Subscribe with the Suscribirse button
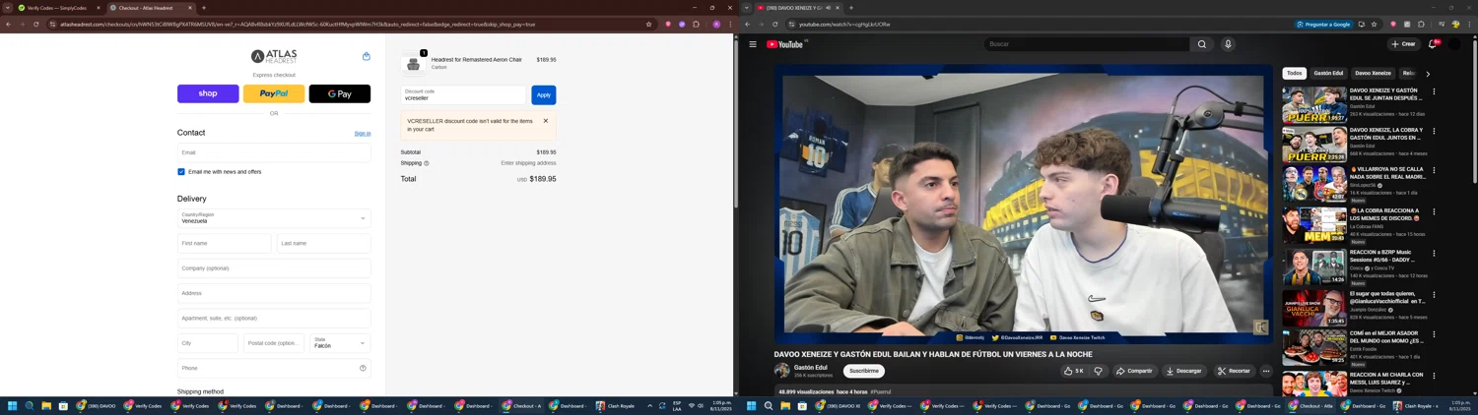The width and height of the screenshot is (1478, 415). 864,371
